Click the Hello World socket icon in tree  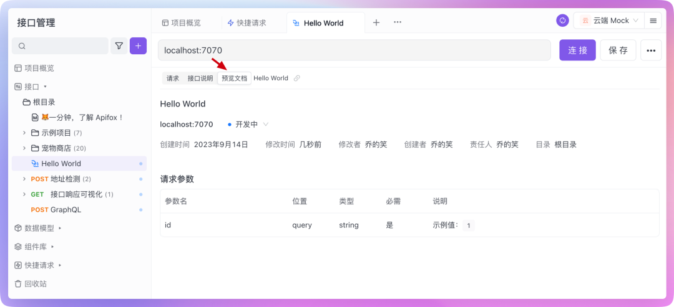35,164
